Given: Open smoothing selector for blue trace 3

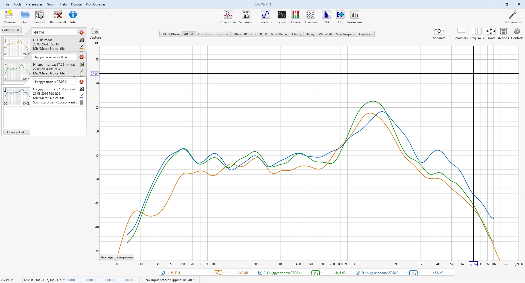Looking at the screenshot, I should coord(413,273).
